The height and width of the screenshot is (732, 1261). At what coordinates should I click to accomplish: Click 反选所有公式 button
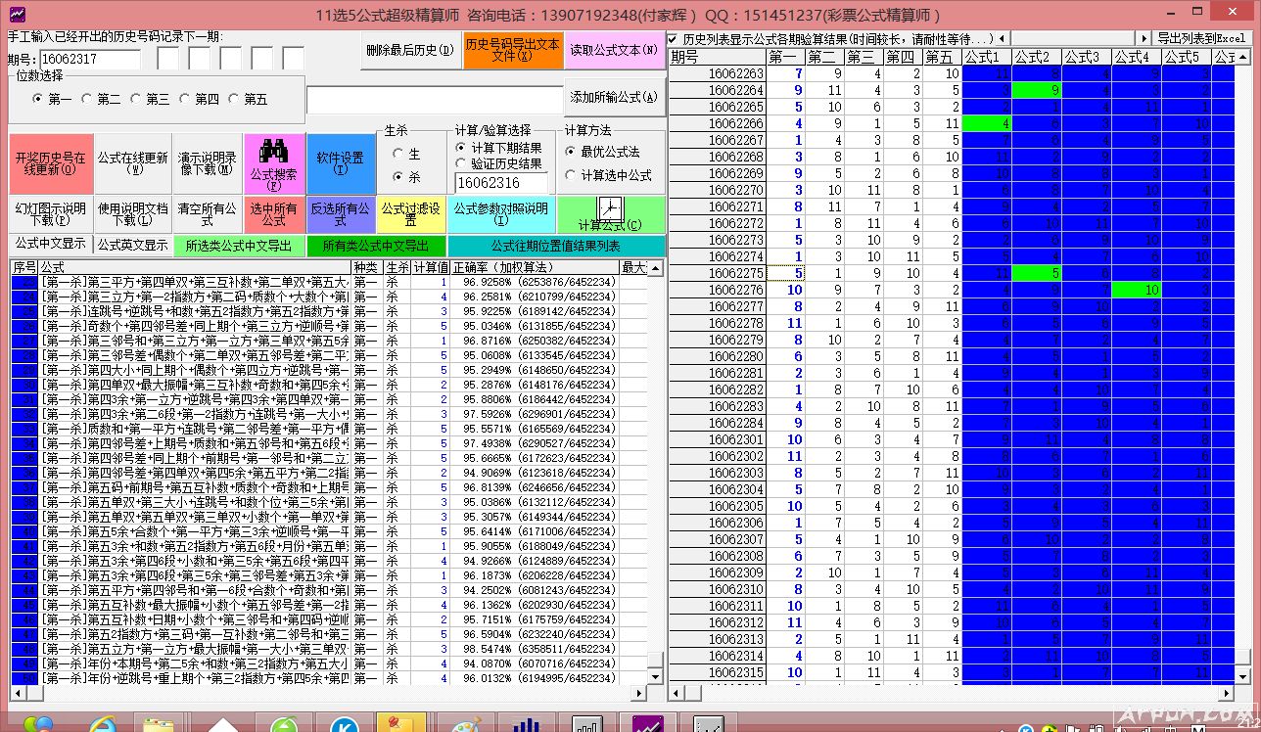341,214
